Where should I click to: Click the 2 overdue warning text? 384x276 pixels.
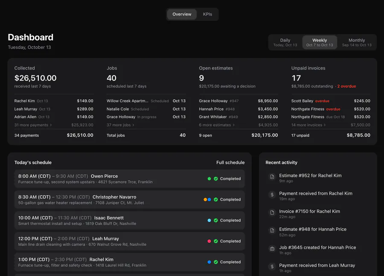(346, 86)
